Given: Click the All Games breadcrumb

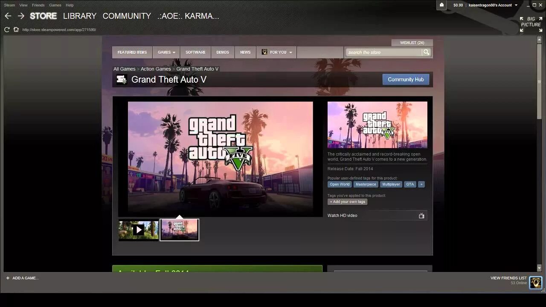Looking at the screenshot, I should [x=124, y=69].
